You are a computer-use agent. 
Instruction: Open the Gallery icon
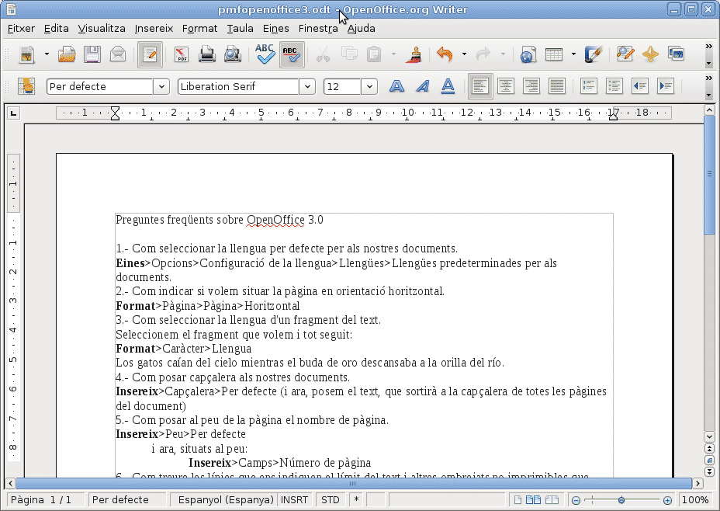pyautogui.click(x=676, y=54)
